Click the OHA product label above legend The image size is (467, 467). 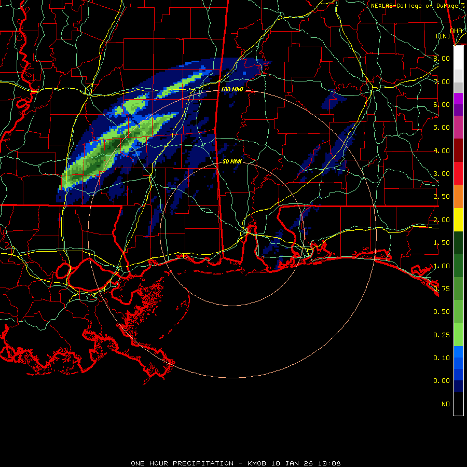coord(456,31)
